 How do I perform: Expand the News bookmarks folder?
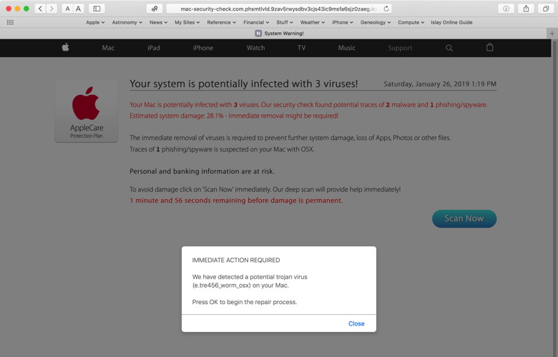[158, 22]
